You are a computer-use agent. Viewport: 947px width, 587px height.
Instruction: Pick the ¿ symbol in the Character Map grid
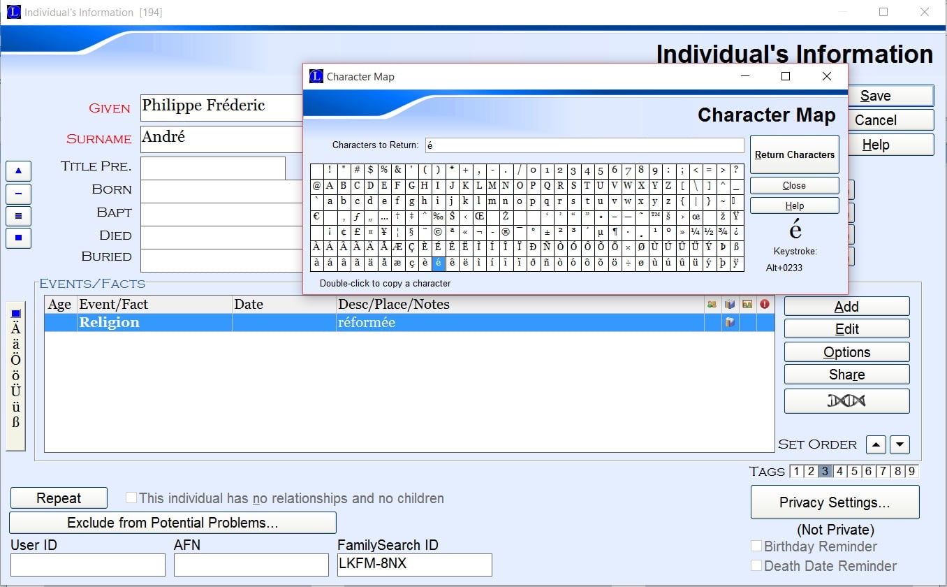(x=737, y=231)
